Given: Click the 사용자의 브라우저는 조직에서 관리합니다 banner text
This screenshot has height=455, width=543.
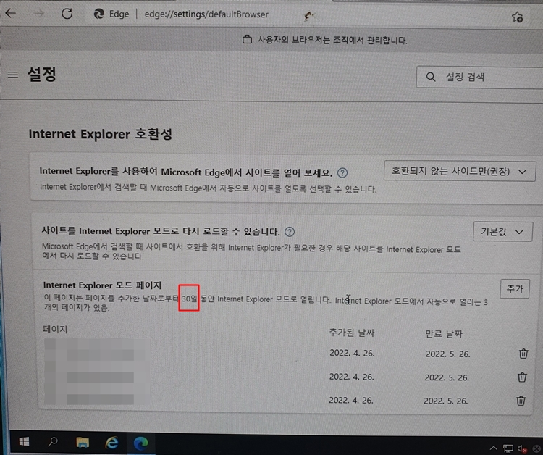Looking at the screenshot, I should click(x=332, y=40).
